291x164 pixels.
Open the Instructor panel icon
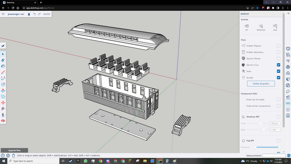(288, 61)
